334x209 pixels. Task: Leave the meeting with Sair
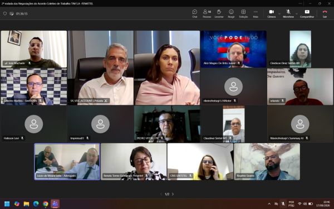pyautogui.click(x=325, y=13)
